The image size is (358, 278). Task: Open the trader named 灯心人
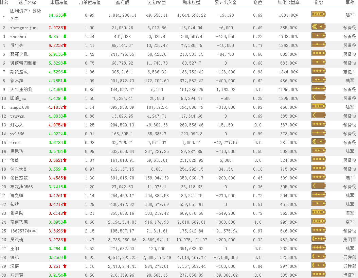point(17,125)
